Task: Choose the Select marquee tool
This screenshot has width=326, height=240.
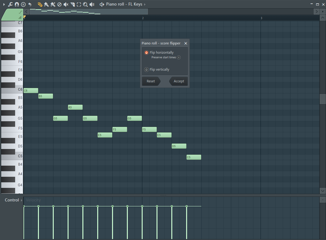Action: click(79, 4)
